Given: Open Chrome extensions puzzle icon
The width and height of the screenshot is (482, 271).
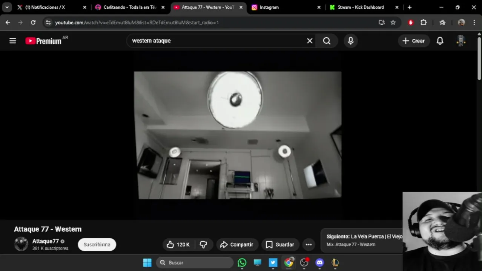Looking at the screenshot, I should pyautogui.click(x=424, y=23).
